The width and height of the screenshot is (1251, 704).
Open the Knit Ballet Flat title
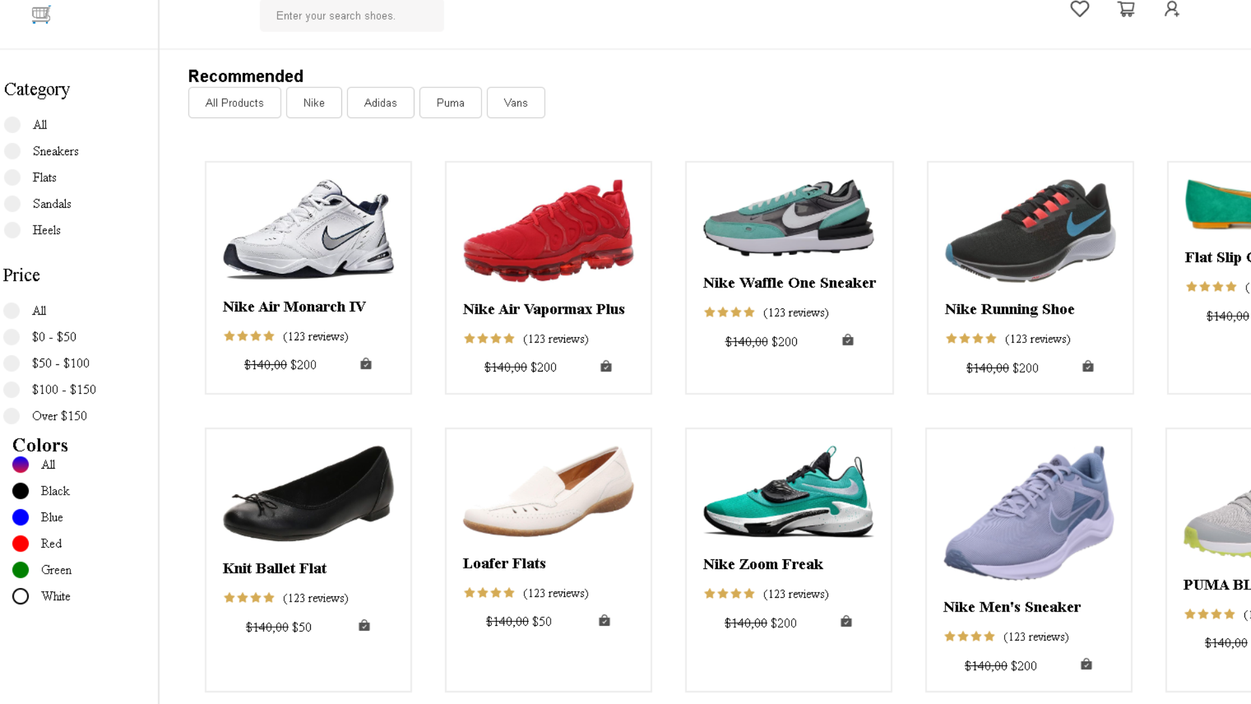click(274, 568)
